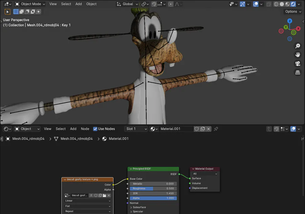The image size is (305, 214).
Task: Open the viewport Options dropdown
Action: [293, 11]
